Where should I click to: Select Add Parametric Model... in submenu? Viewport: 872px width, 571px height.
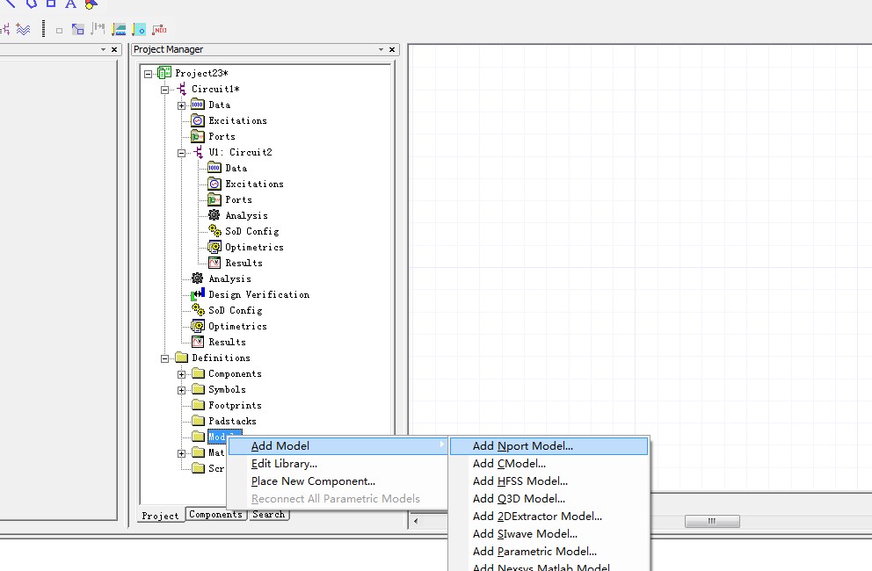pos(549,552)
